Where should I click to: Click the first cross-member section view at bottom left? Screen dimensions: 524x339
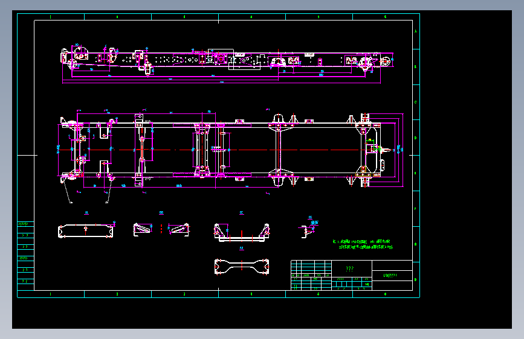86,230
